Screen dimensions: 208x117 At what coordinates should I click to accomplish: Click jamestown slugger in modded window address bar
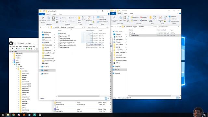[131, 27]
